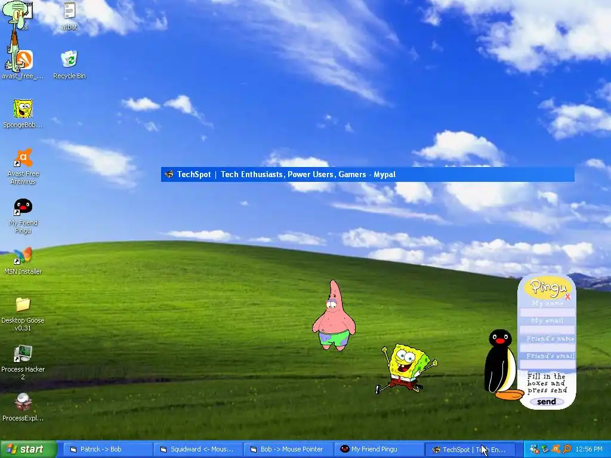Click the My email input box
Screen dimensions: 611x458
(548, 329)
